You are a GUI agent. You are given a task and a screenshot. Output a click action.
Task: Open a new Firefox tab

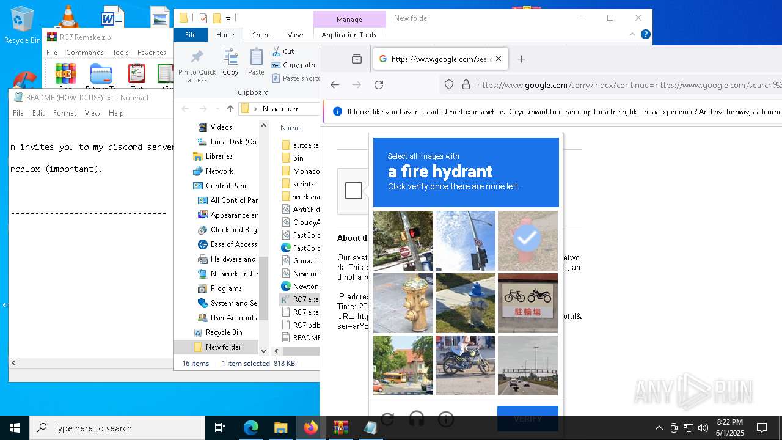pos(521,59)
